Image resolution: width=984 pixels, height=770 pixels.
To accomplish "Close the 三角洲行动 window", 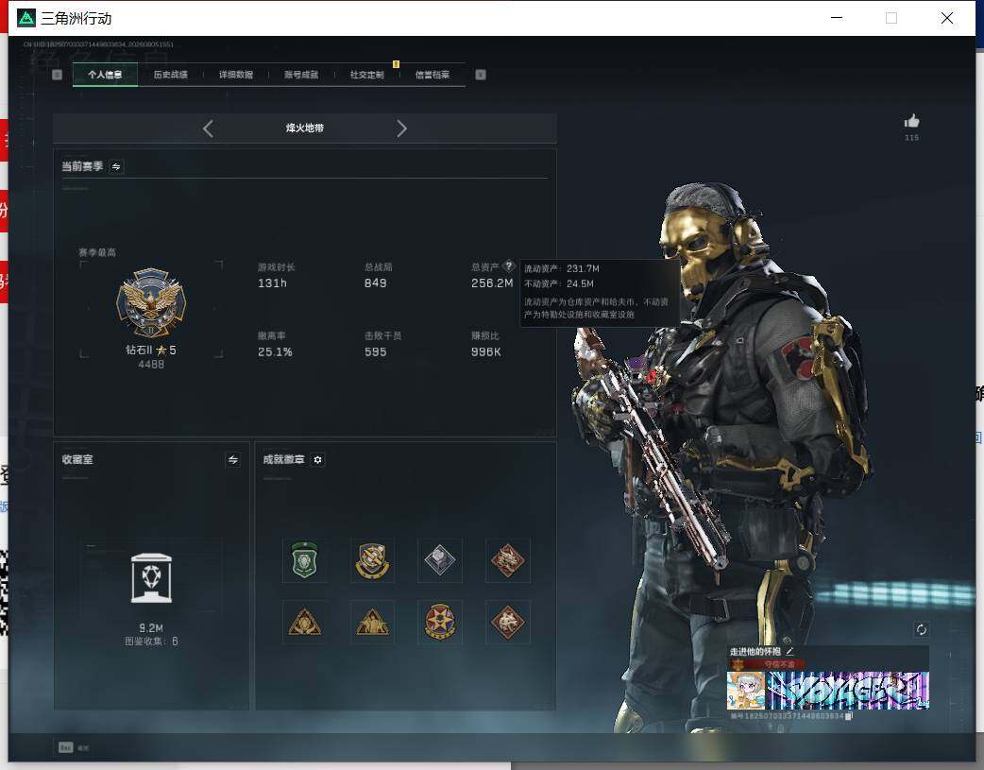I will point(947,18).
